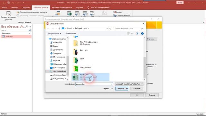Viewport: 206px width, 116px height.
Task: Click the refresh button beside the address bar
Action: 110,28
